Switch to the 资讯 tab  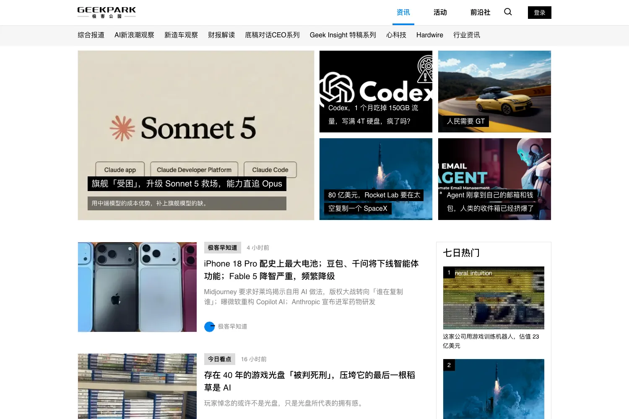(x=403, y=13)
